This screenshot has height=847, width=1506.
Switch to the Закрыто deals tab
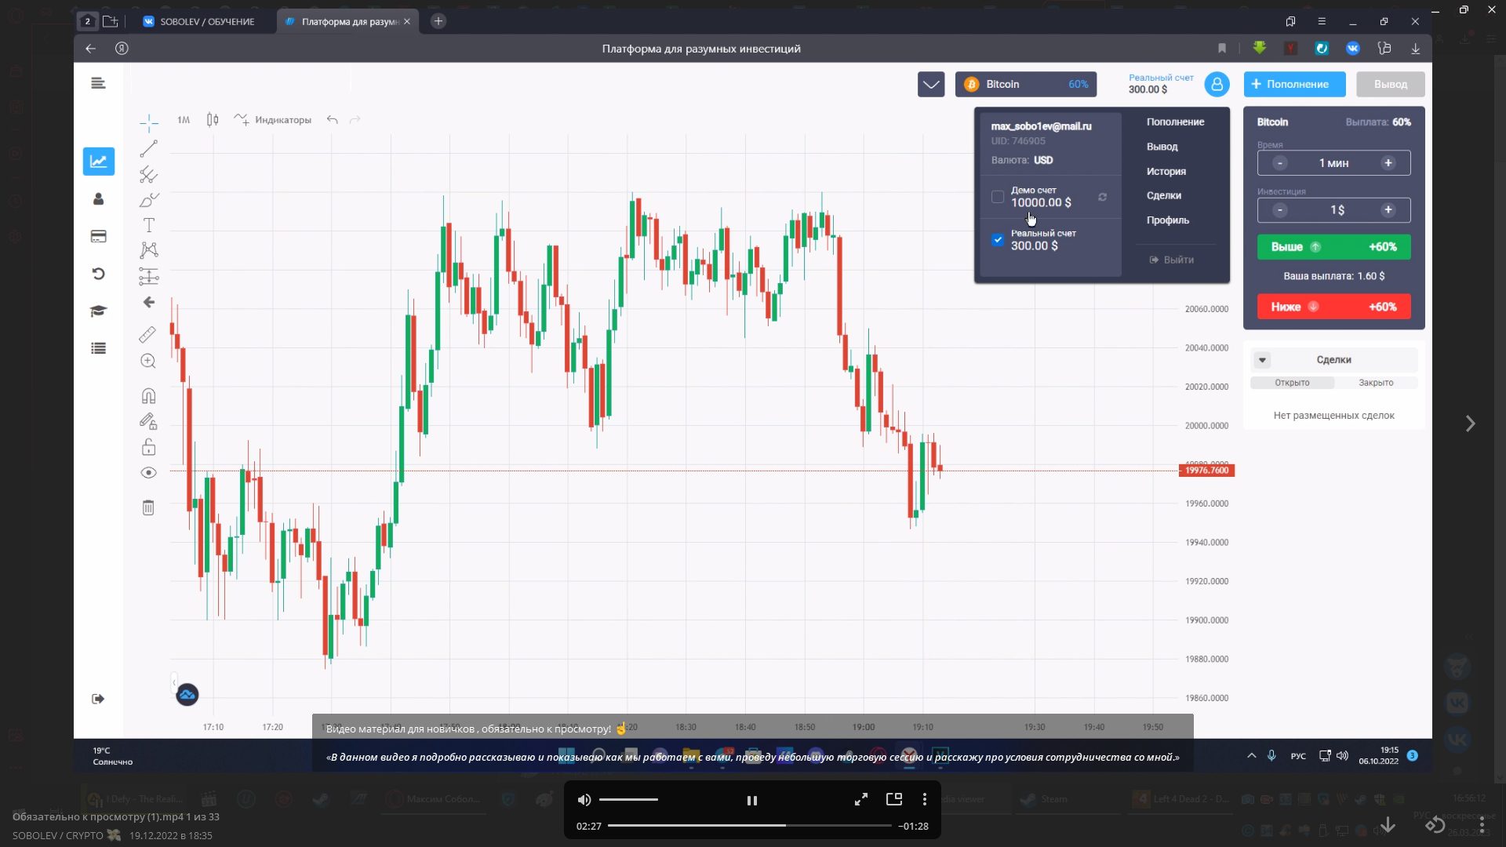(1376, 383)
